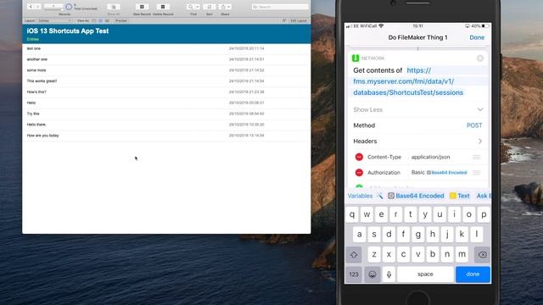Tap the shift key on keyboard
Screen dimensions: 543x305
tap(354, 254)
